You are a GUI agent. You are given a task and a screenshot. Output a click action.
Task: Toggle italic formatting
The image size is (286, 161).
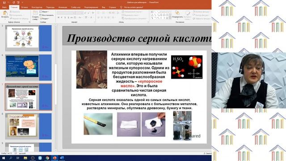[62, 17]
